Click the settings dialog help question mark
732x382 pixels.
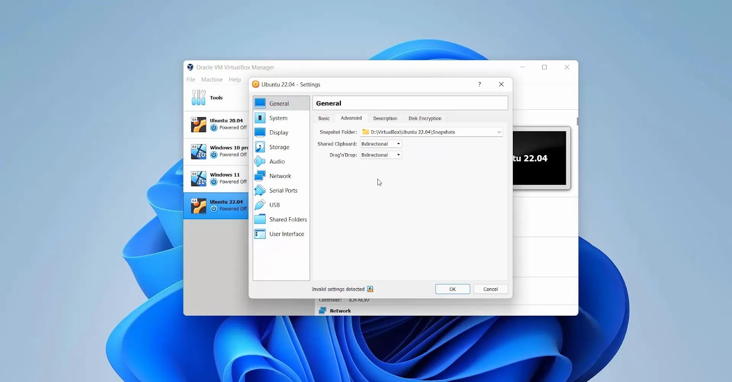click(x=479, y=84)
